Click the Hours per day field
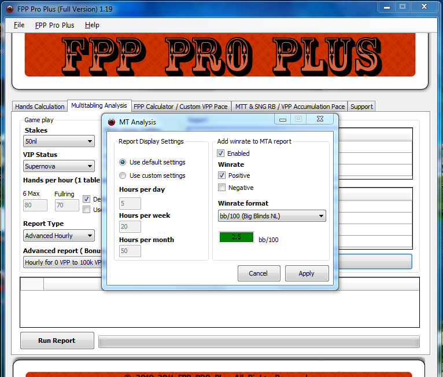Viewport: 443px width, 377px height. click(x=130, y=203)
